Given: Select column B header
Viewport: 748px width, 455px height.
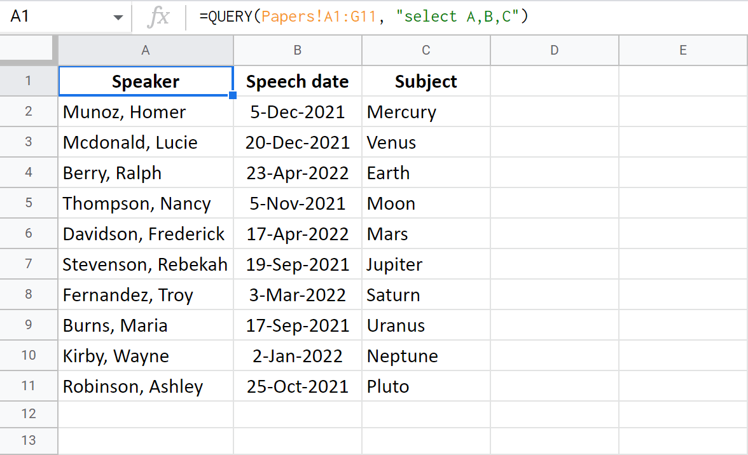Looking at the screenshot, I should pyautogui.click(x=297, y=50).
